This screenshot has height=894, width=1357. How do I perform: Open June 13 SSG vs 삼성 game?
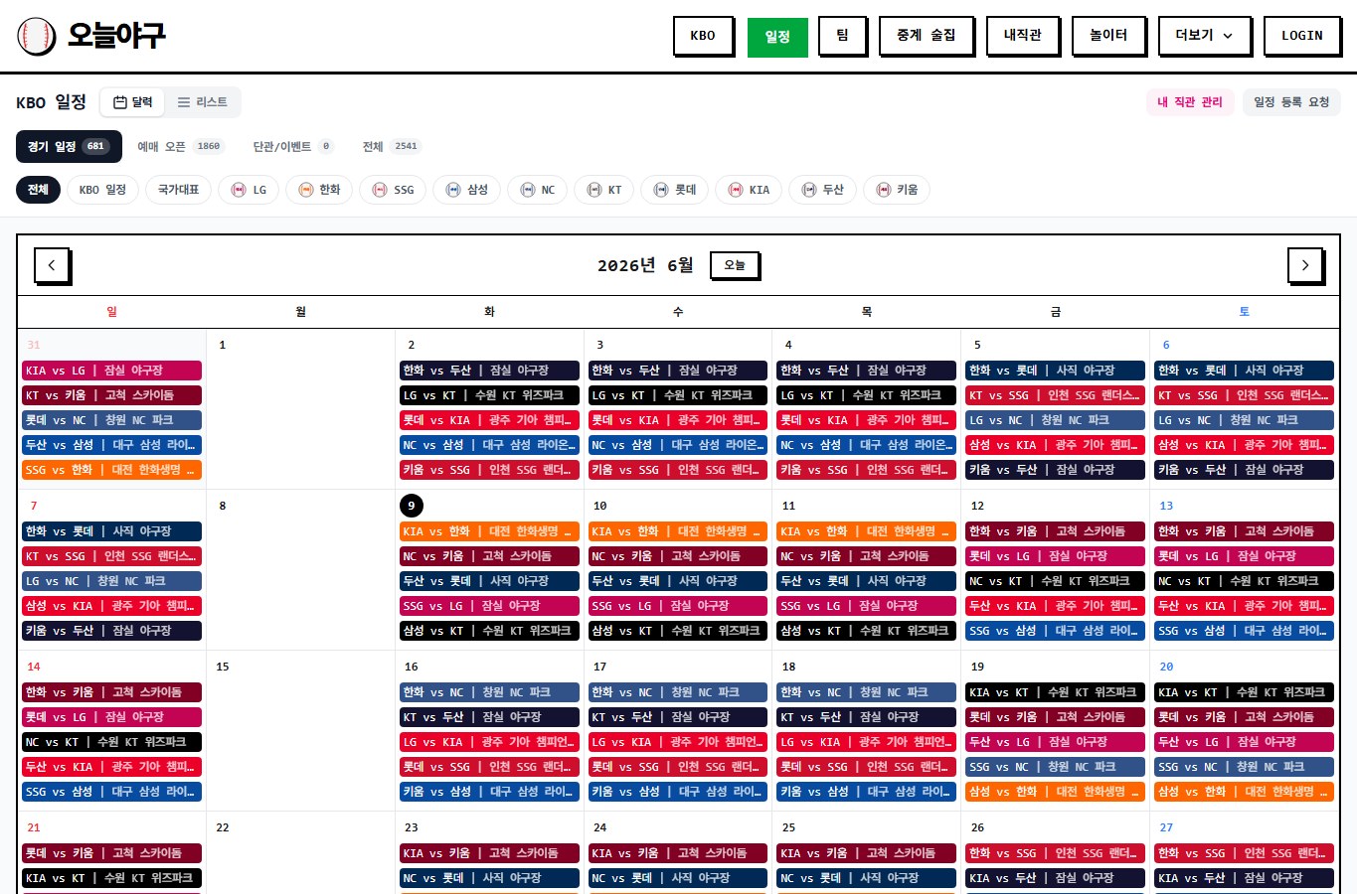coord(1245,631)
